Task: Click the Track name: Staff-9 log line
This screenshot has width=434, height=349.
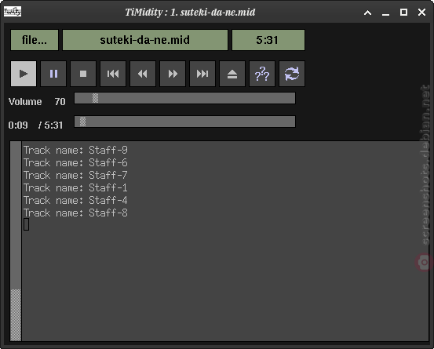Action: [x=75, y=150]
